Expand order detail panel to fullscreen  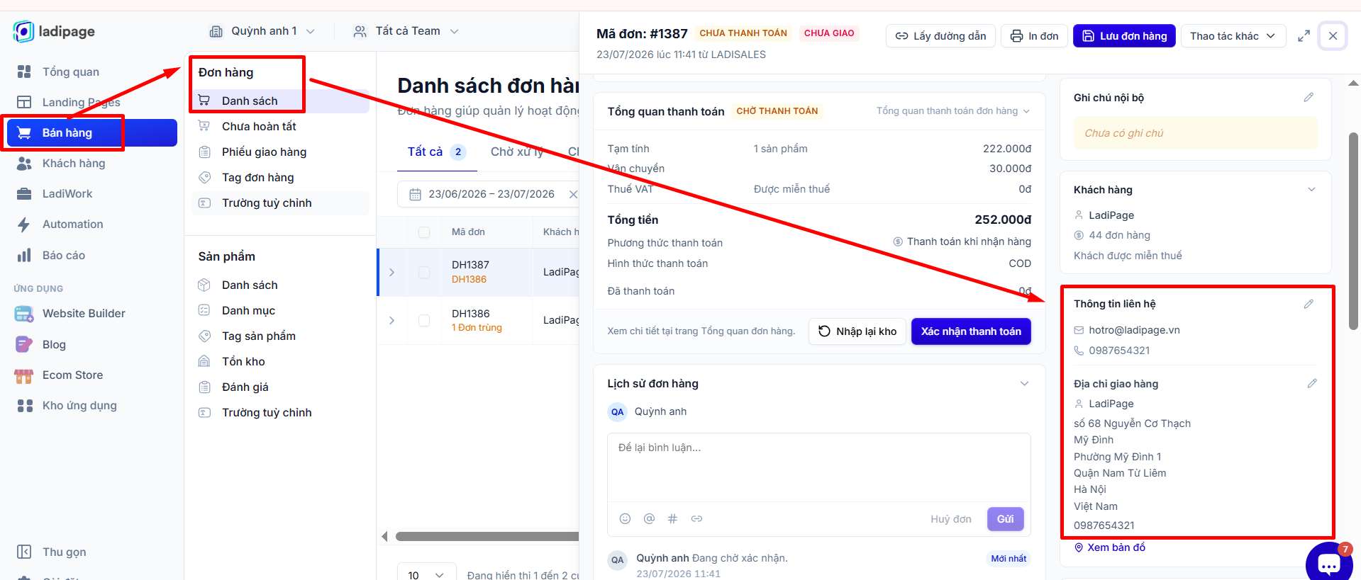1304,36
